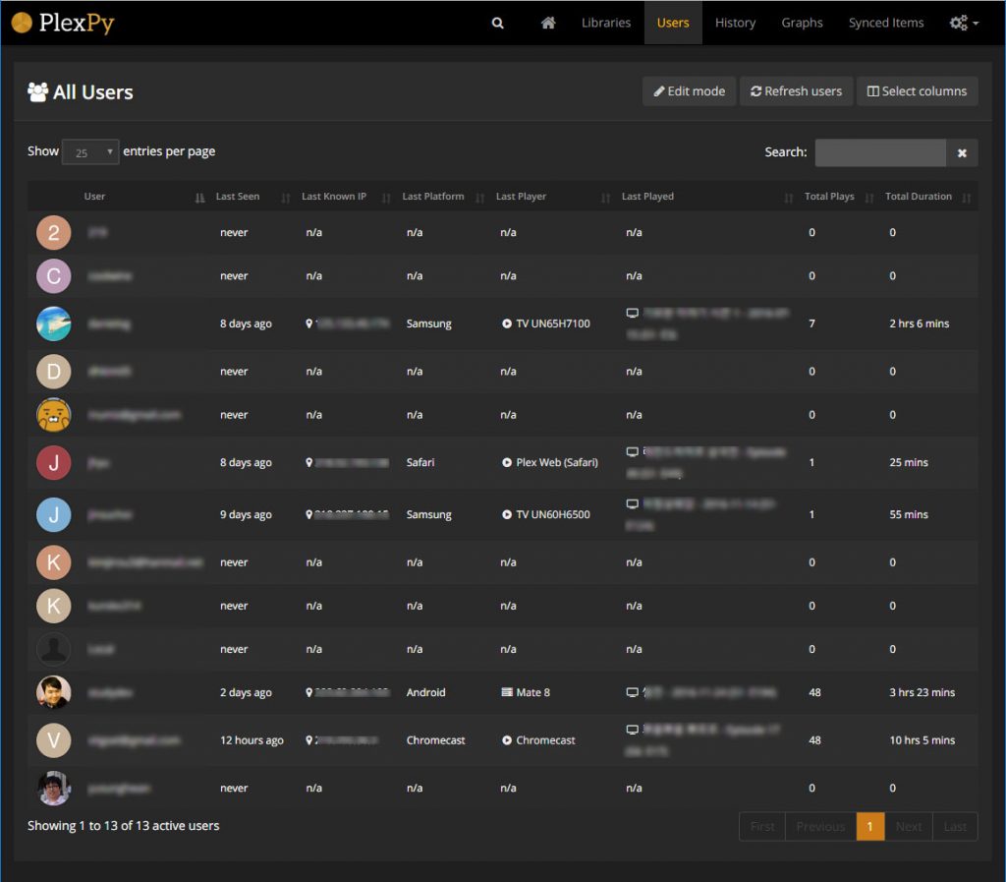The image size is (1006, 882).
Task: Click inside the Search field
Action: (x=880, y=152)
